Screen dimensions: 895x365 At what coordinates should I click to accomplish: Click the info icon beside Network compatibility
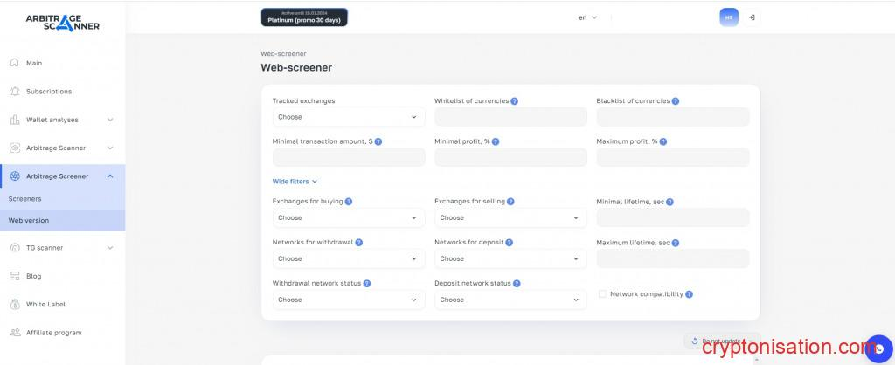click(690, 294)
